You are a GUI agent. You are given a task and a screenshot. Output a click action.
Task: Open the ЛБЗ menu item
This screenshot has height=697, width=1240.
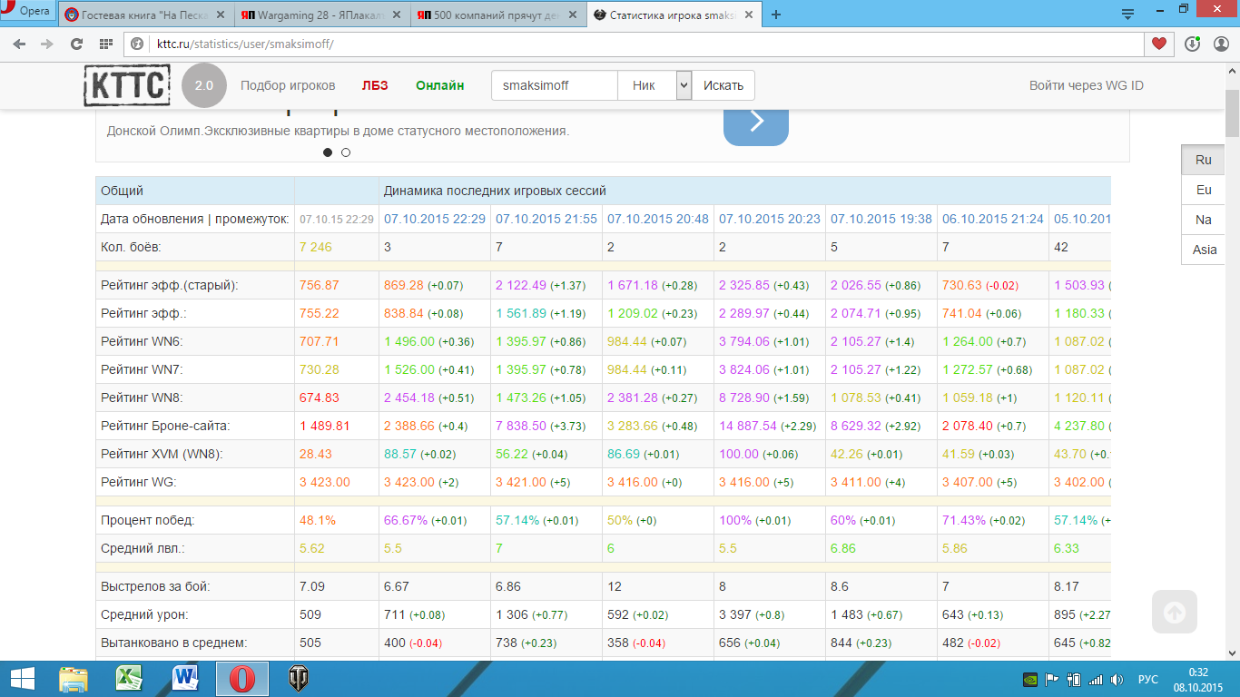click(x=375, y=85)
